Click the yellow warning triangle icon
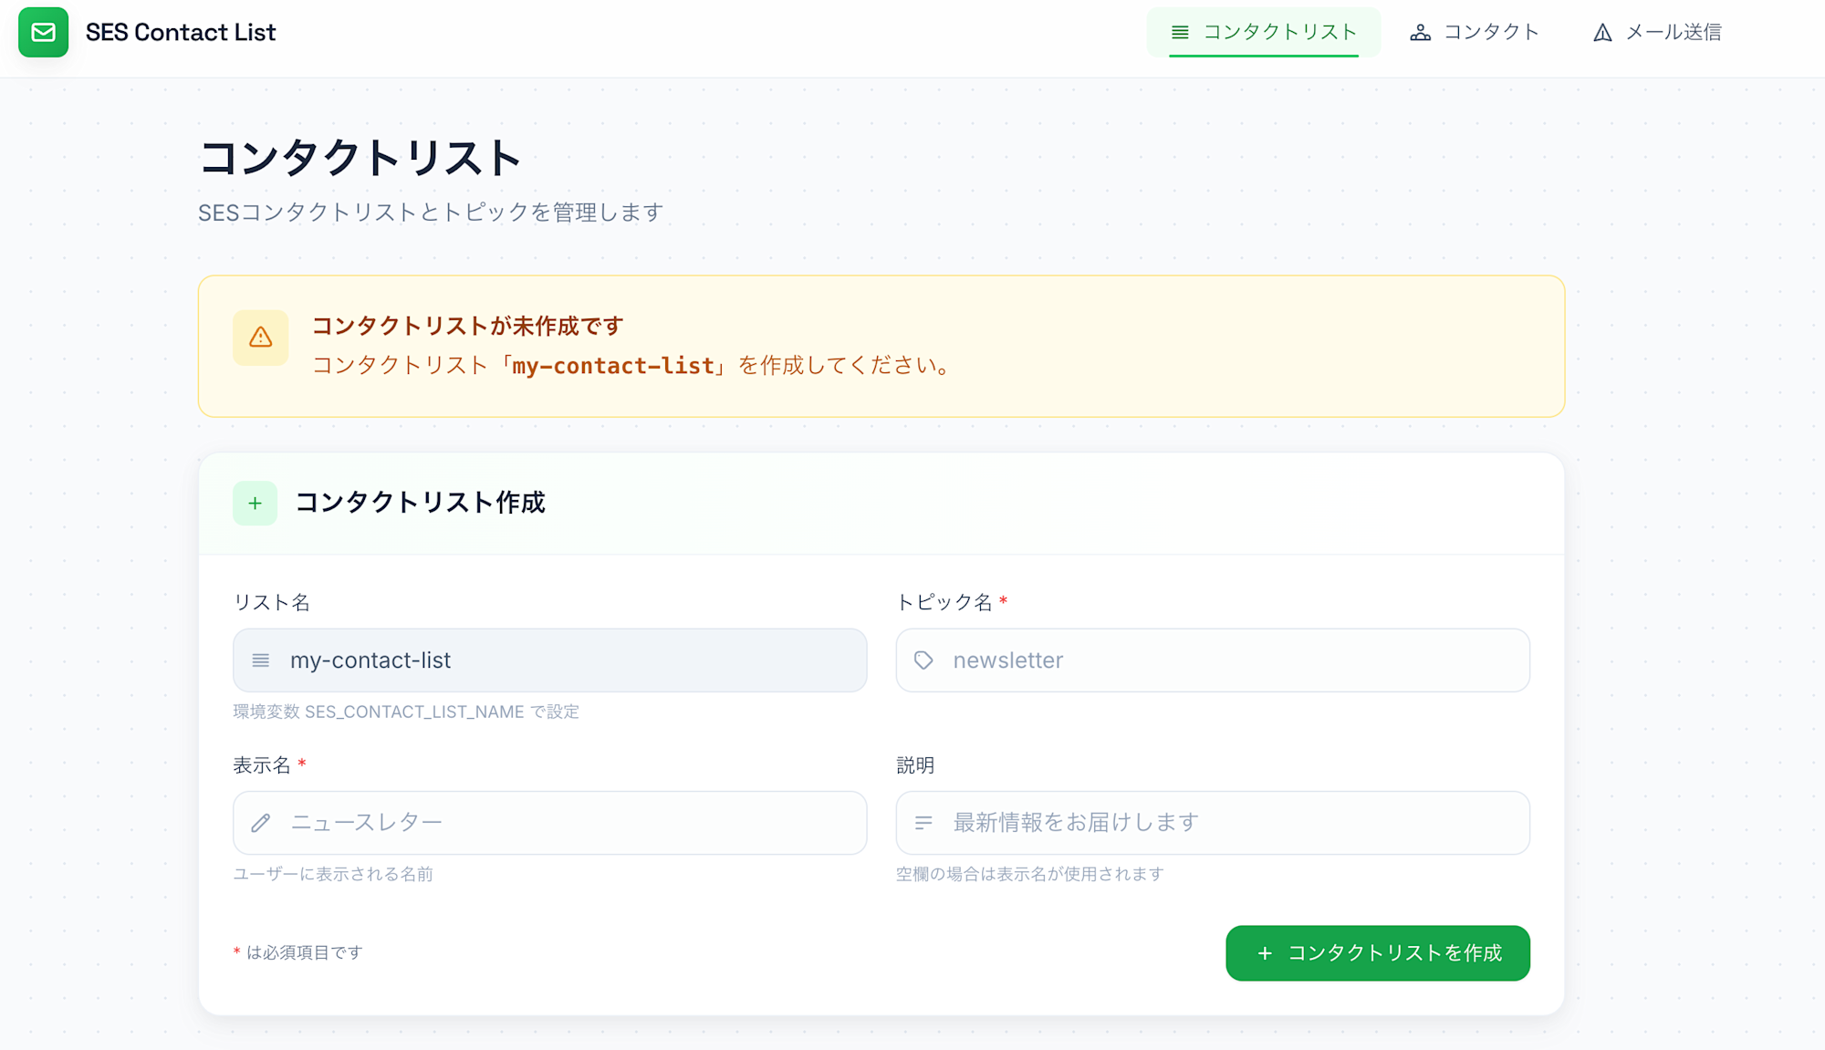 (x=261, y=338)
